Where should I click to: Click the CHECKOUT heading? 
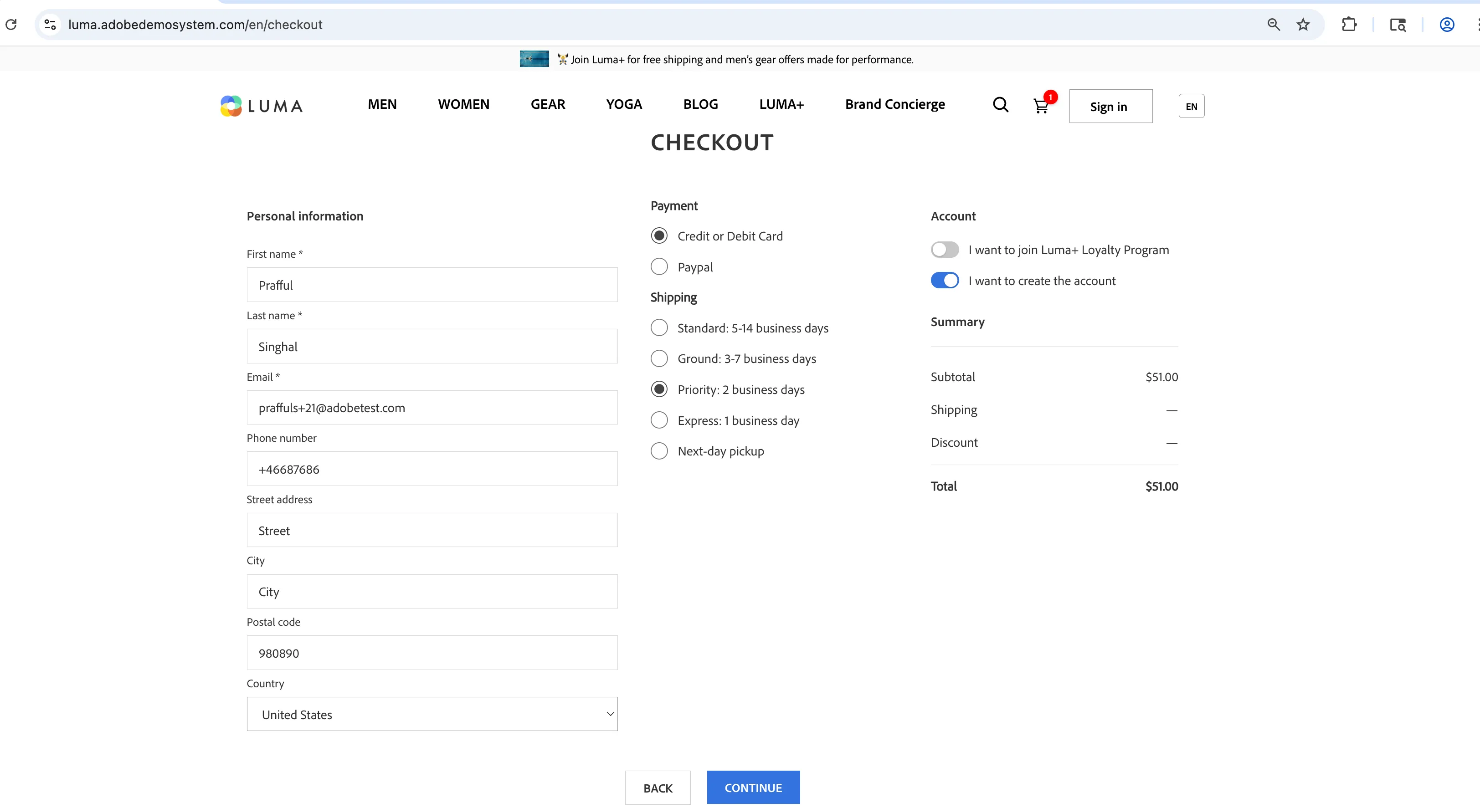pos(712,143)
